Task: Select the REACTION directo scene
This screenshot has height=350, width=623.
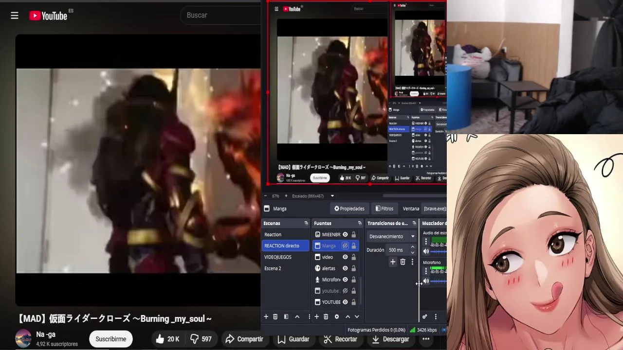Action: (286, 245)
